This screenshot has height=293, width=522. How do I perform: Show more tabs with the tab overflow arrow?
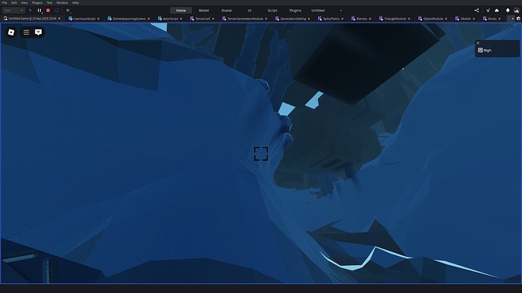[512, 19]
